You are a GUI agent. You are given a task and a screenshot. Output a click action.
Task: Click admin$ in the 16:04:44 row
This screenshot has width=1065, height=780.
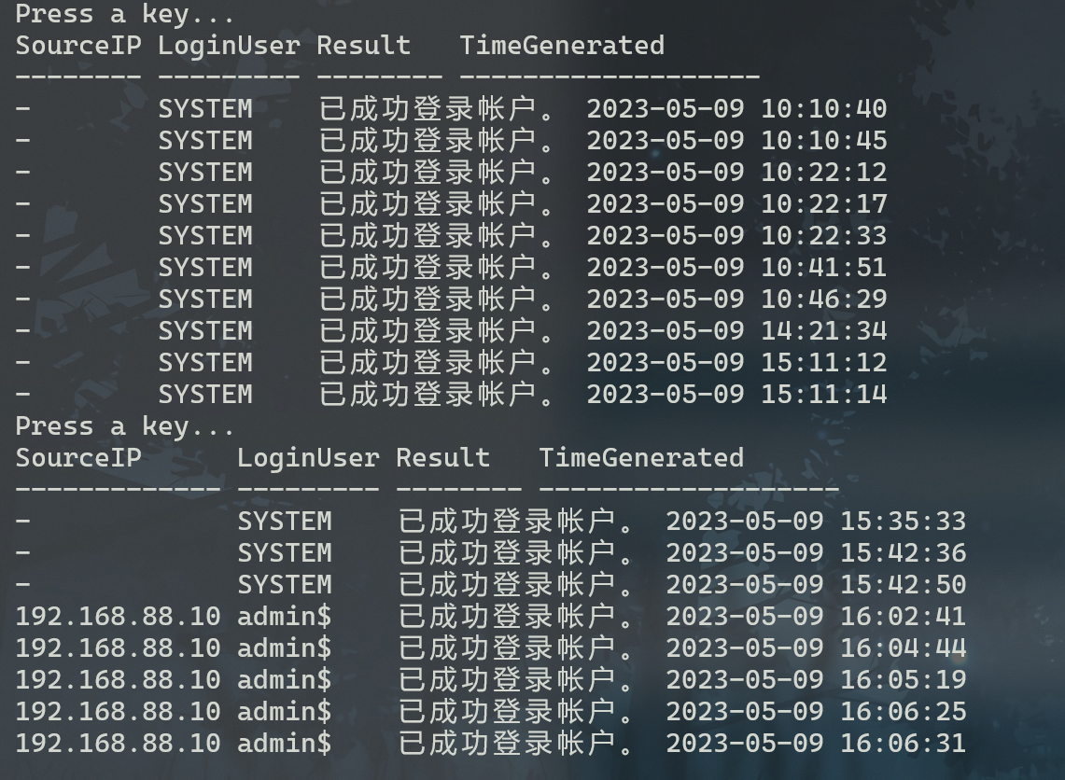pos(284,648)
